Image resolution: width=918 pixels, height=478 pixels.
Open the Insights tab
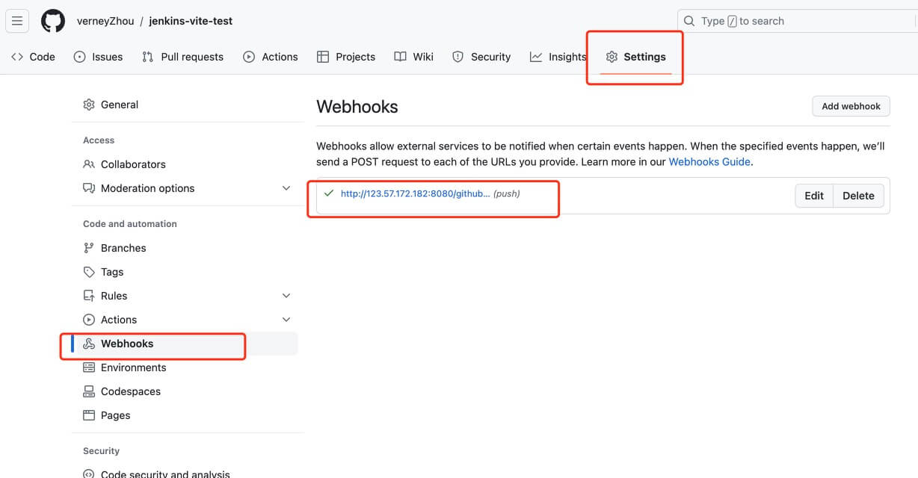click(558, 57)
